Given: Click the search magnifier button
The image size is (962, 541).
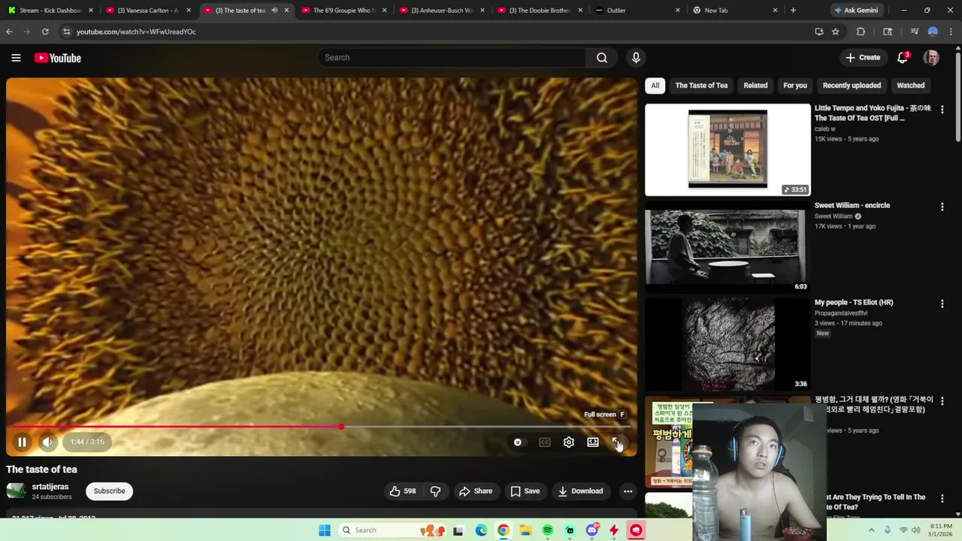Looking at the screenshot, I should [602, 58].
